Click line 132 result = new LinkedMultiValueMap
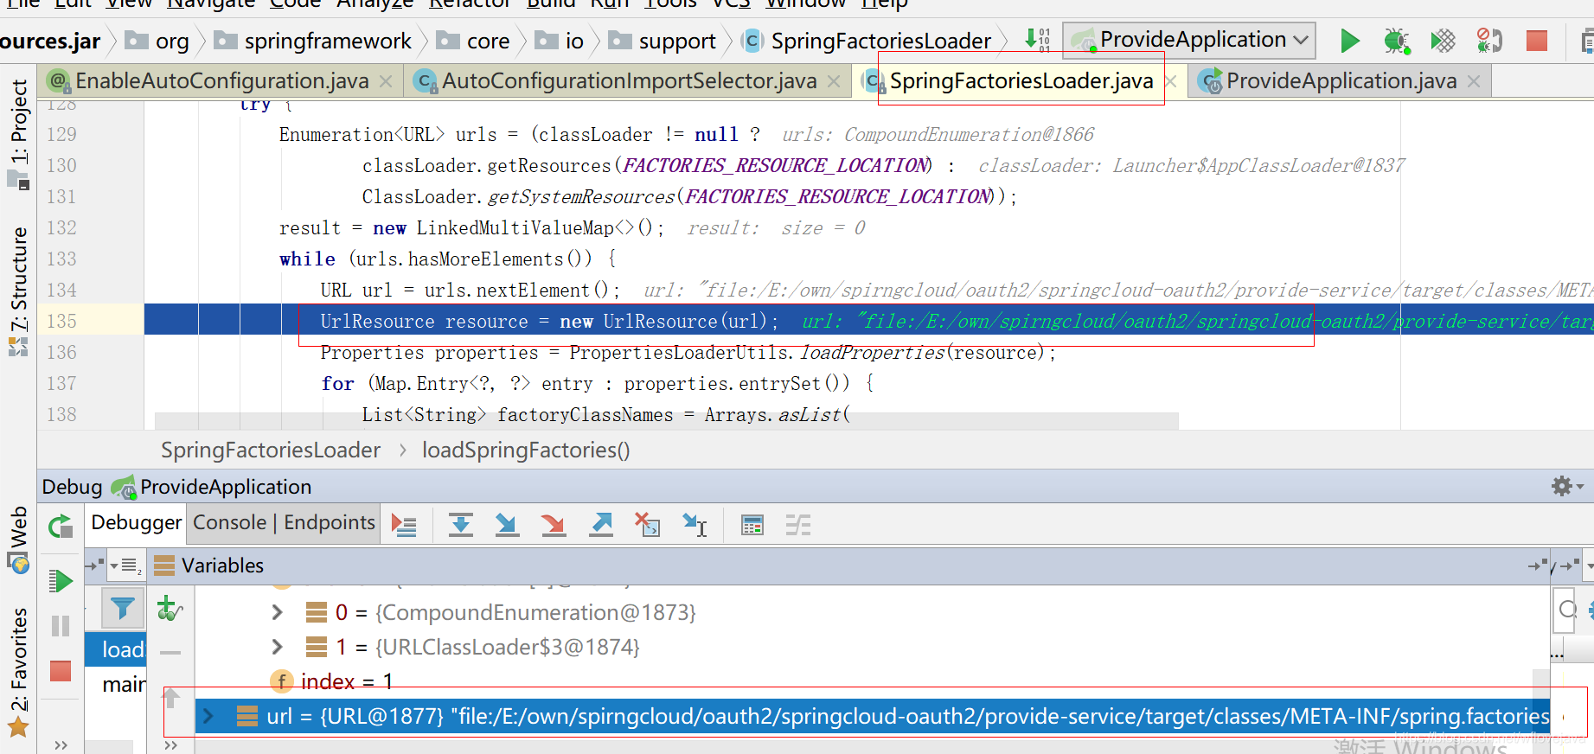This screenshot has width=1594, height=754. click(471, 227)
